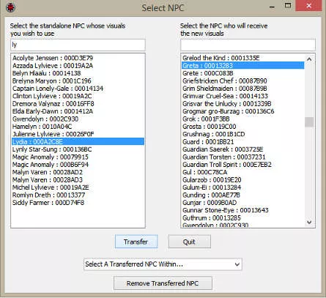Select Acolyte Jenssen entry
Viewport: 326px width, 298px height.
point(53,58)
